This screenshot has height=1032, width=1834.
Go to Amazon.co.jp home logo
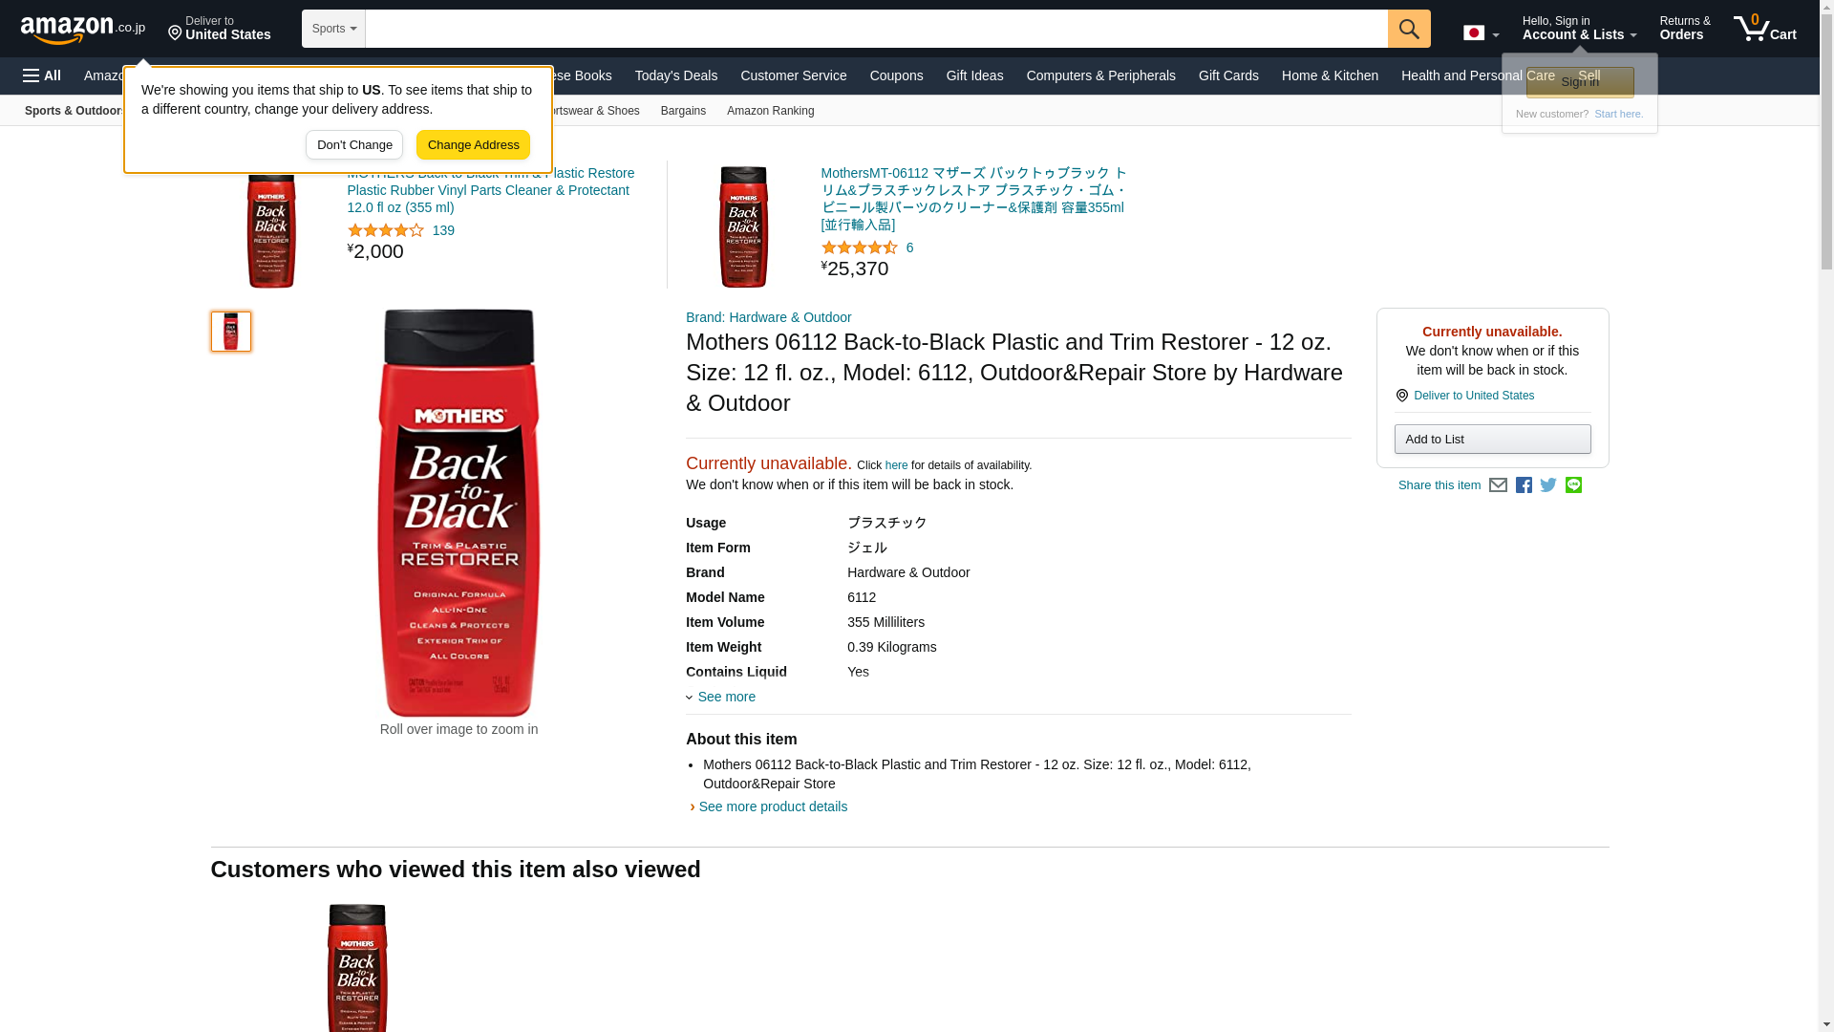83,29
